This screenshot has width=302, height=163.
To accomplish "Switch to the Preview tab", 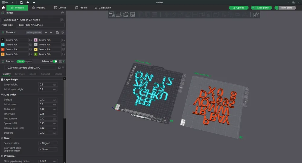I will 39,8.
